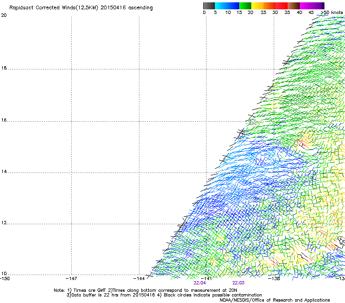
Task: Select the red 30-35 knots color band
Action: 282,6
